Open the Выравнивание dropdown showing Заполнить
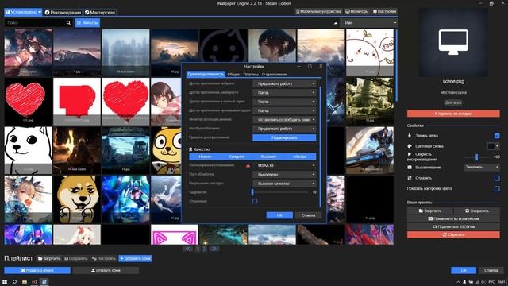Viewport: 508px width, 286px height. pos(482,167)
